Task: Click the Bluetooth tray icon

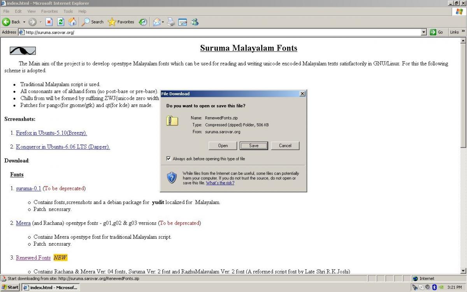Action: click(x=434, y=287)
